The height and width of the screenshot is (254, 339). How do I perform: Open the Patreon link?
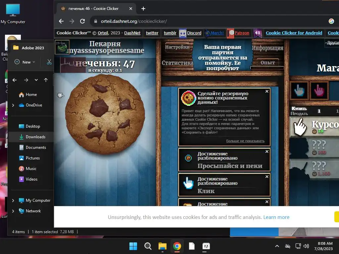tap(242, 33)
